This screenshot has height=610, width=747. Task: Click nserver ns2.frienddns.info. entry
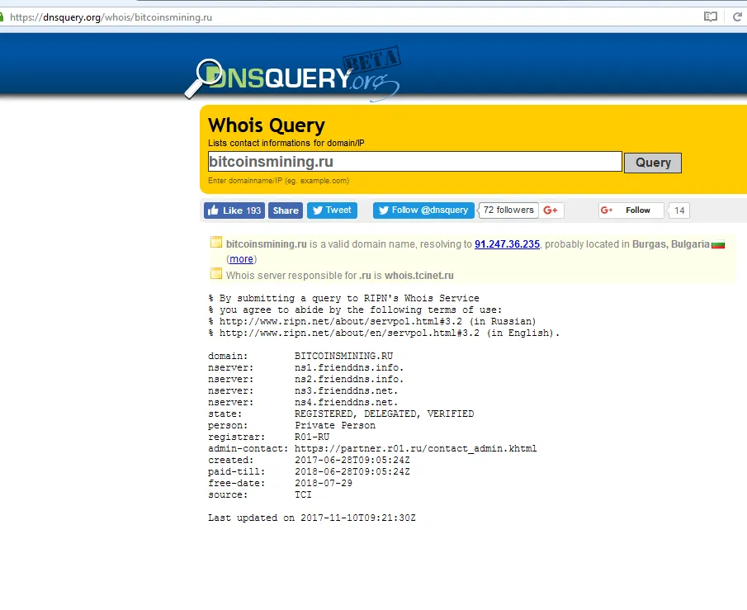[x=349, y=379]
